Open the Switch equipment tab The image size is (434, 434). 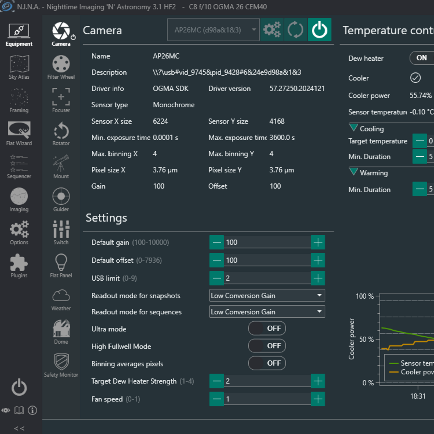(x=61, y=233)
